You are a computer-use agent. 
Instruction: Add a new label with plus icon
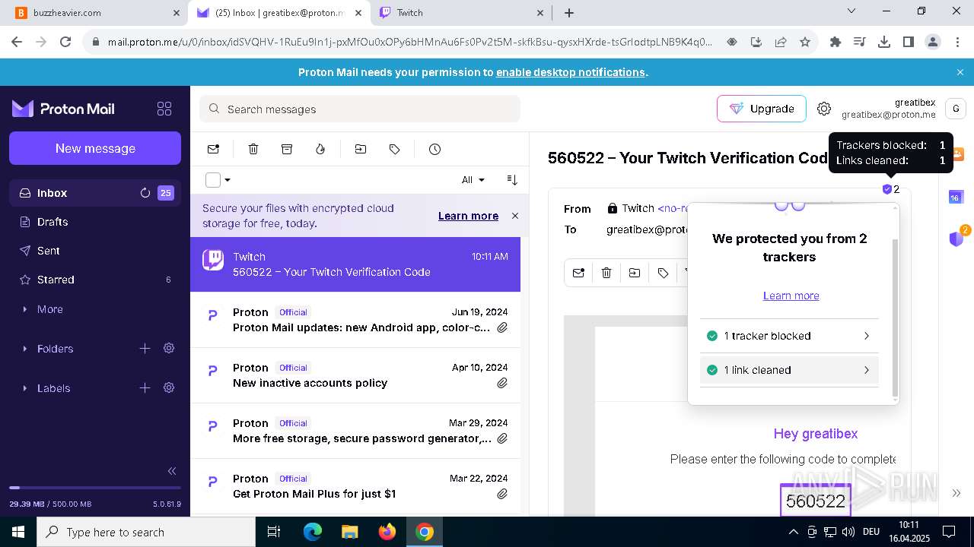coord(145,388)
